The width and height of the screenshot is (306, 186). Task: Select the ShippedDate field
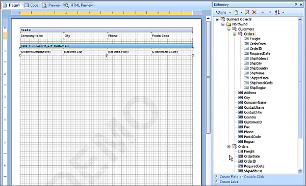click(x=259, y=78)
